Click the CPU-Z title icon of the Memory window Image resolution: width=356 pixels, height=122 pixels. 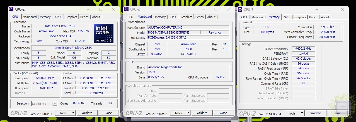240,9
